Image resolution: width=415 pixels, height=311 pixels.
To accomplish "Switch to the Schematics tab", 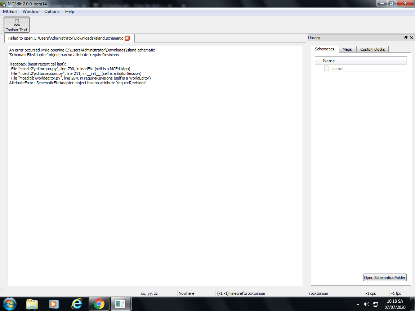I will (x=325, y=49).
